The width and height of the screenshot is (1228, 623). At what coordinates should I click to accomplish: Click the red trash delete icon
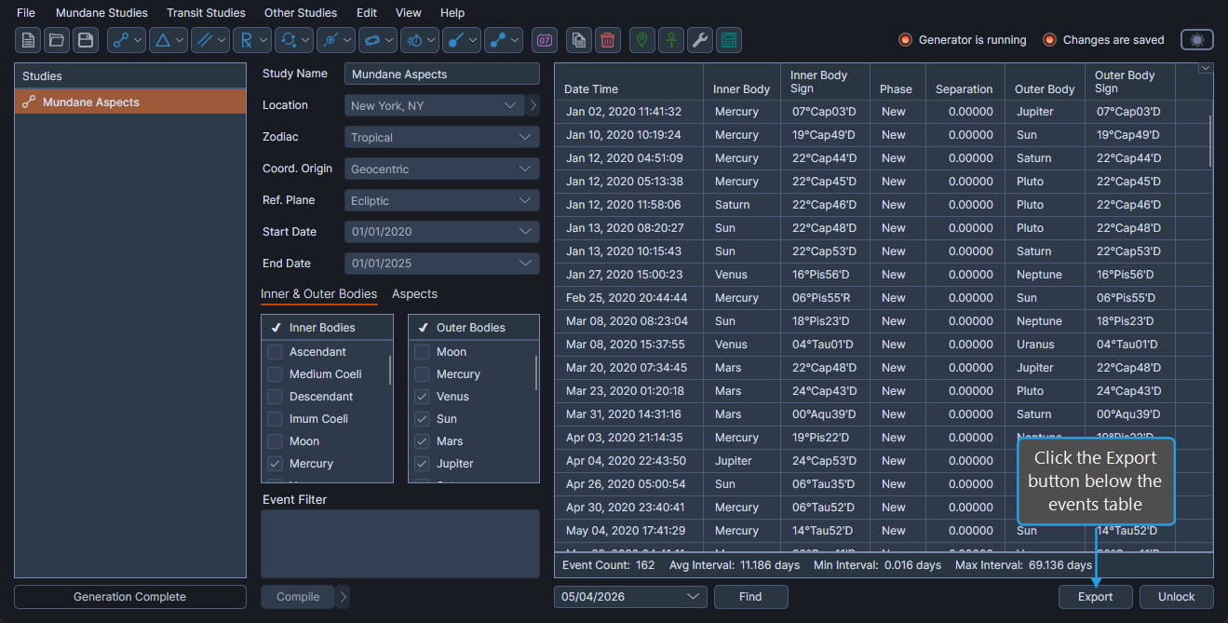click(x=608, y=40)
